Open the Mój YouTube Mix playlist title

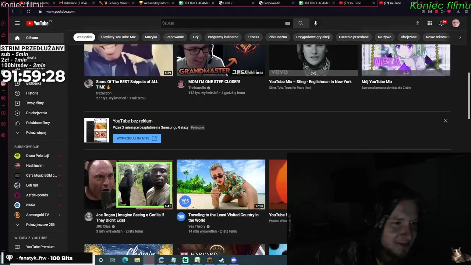click(x=377, y=82)
